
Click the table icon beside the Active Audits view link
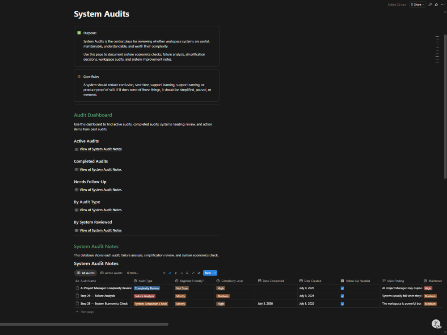click(76, 149)
